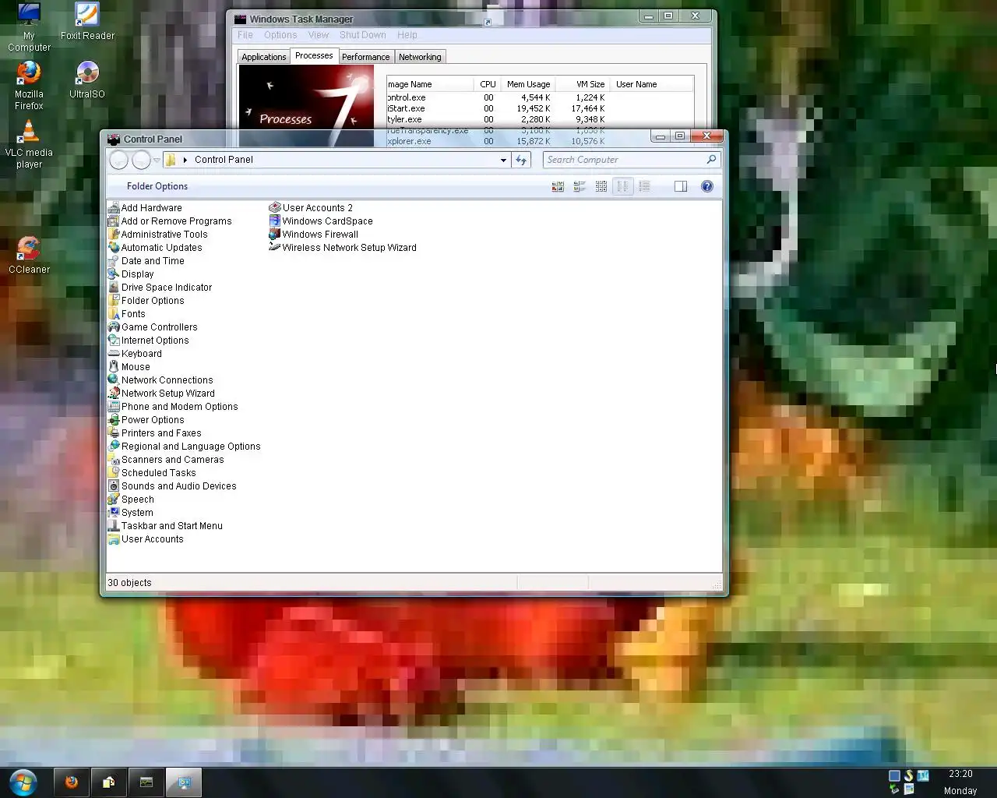
Task: Click Control Panel in address breadcrumb
Action: click(x=224, y=160)
